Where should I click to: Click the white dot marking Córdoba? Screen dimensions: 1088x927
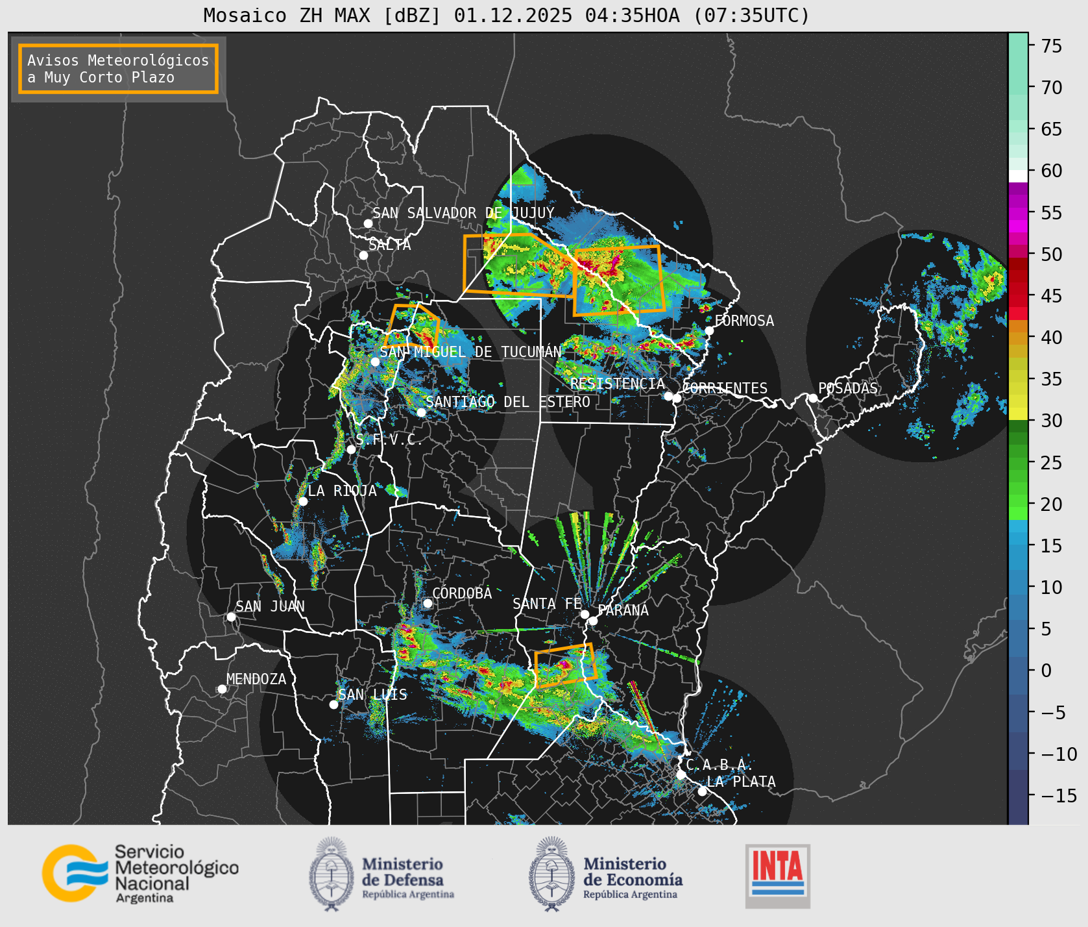(x=428, y=603)
